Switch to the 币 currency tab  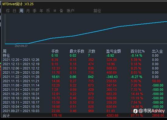pos(48,11)
